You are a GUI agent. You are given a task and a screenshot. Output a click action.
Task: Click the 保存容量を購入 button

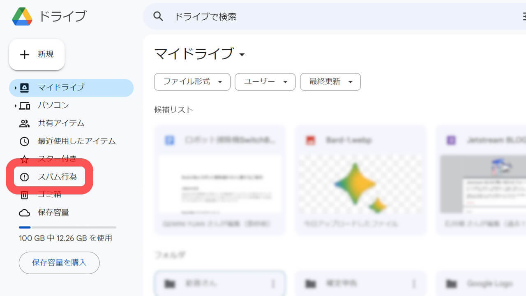point(59,263)
